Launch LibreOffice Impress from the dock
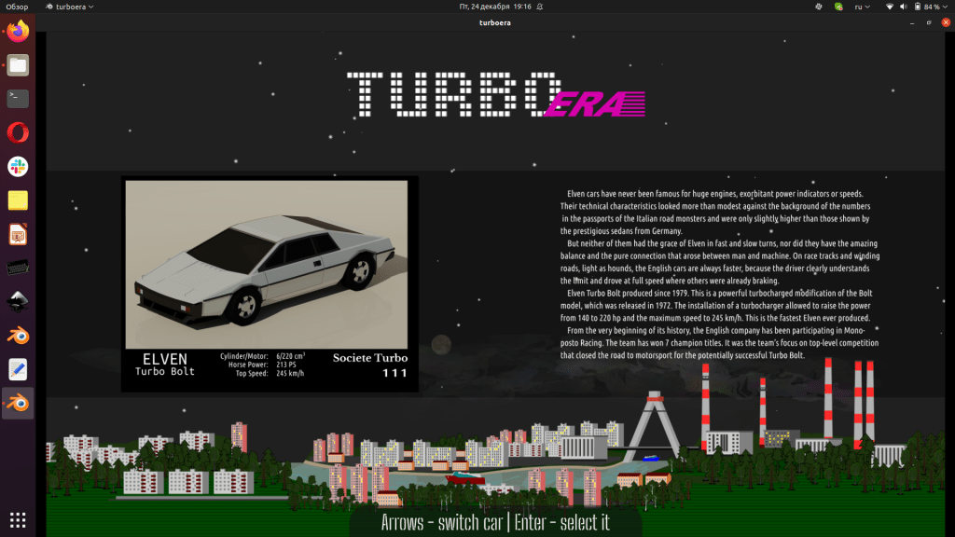This screenshot has height=537, width=955. pos(18,234)
